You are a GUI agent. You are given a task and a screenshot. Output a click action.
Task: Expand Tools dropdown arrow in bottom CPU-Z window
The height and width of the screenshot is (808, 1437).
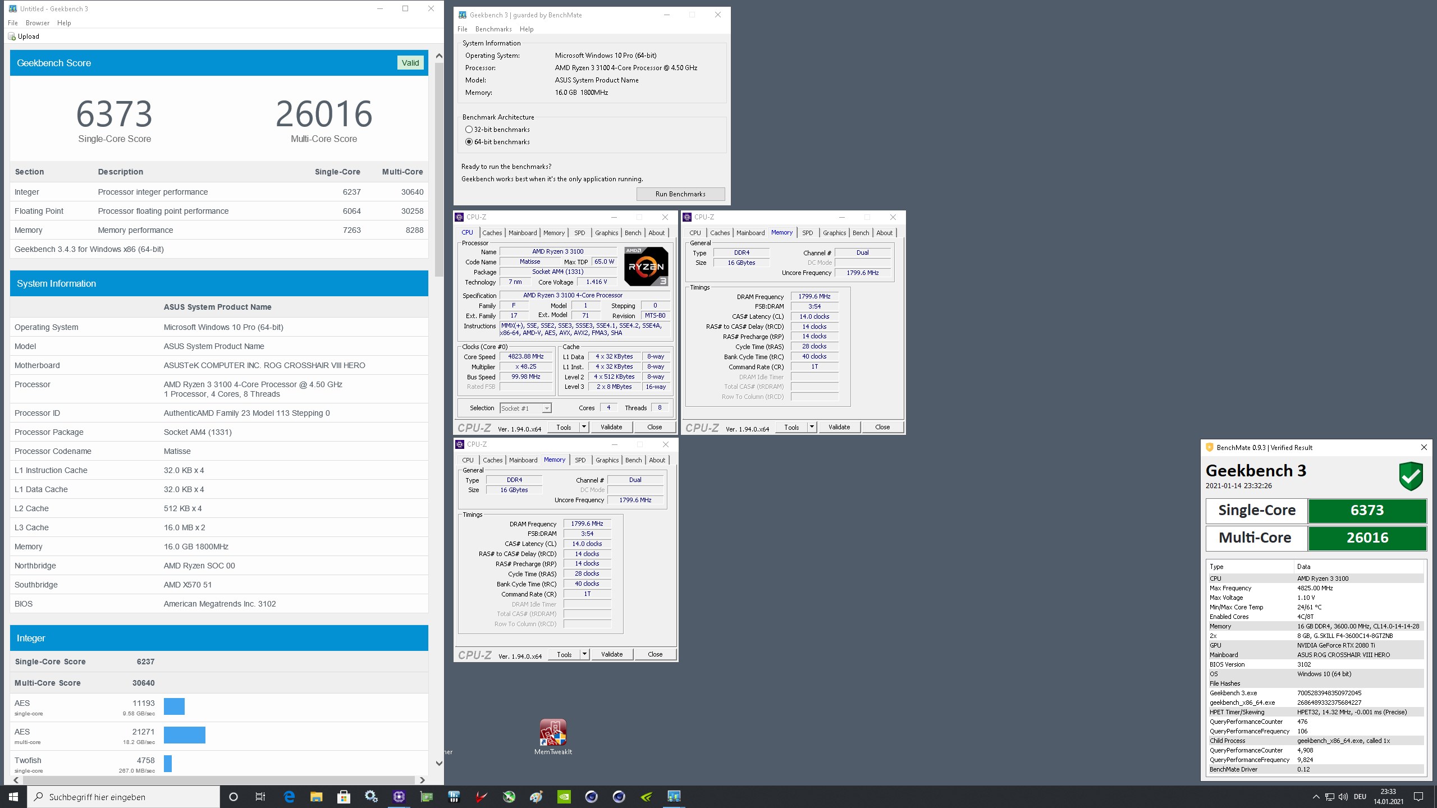[x=584, y=654]
